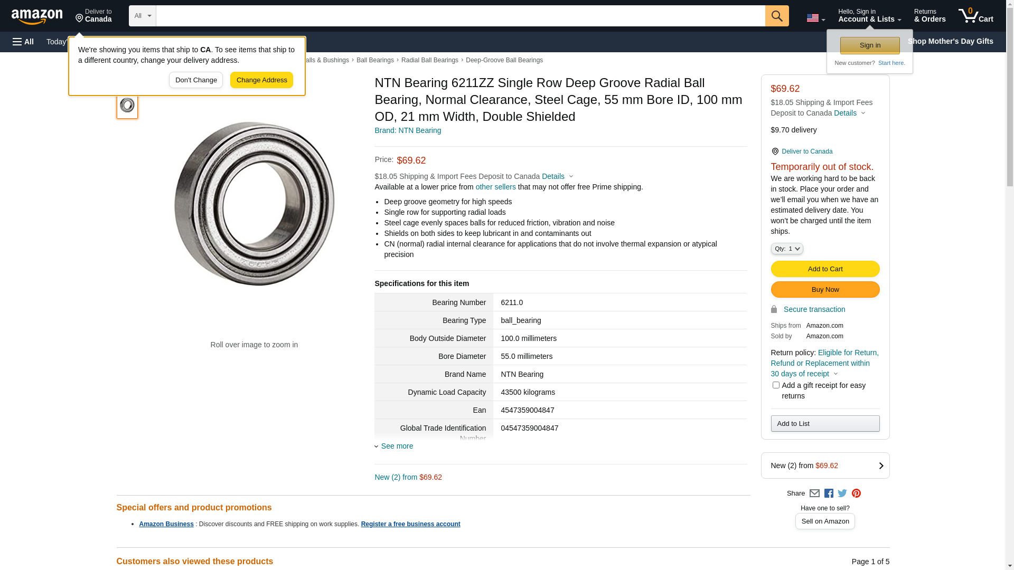Click the Buy Now button
Screen dimensions: 1014x570
pos(825,290)
